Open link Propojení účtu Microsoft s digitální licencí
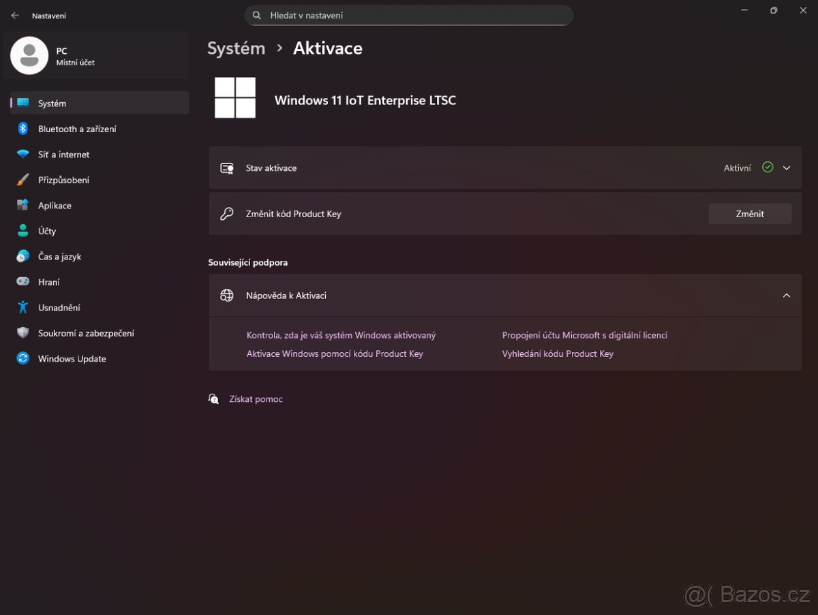Image resolution: width=818 pixels, height=615 pixels. click(584, 335)
